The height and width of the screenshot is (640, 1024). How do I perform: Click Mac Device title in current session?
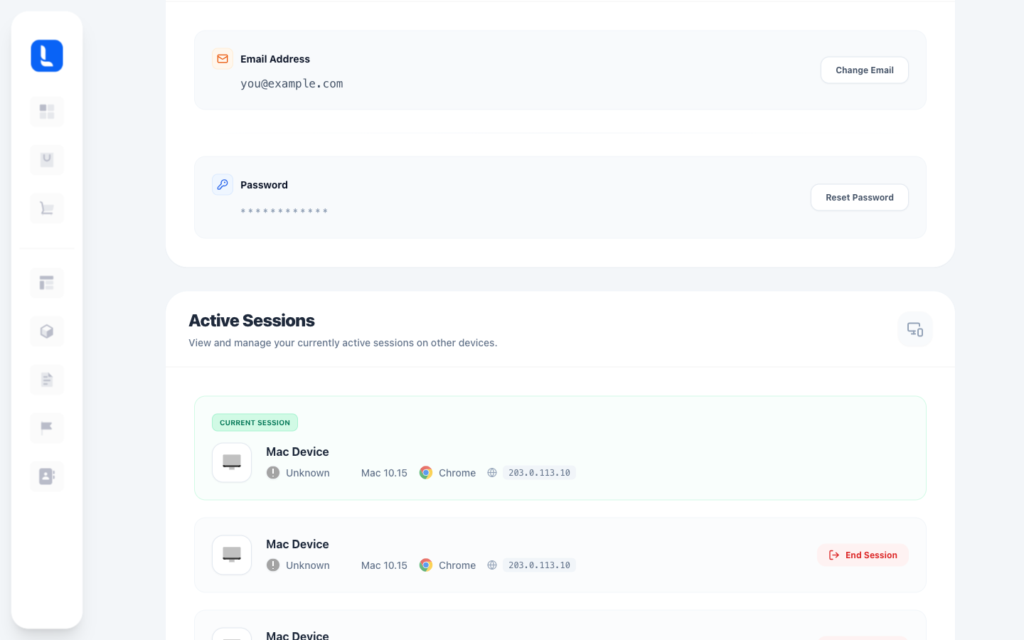point(297,452)
